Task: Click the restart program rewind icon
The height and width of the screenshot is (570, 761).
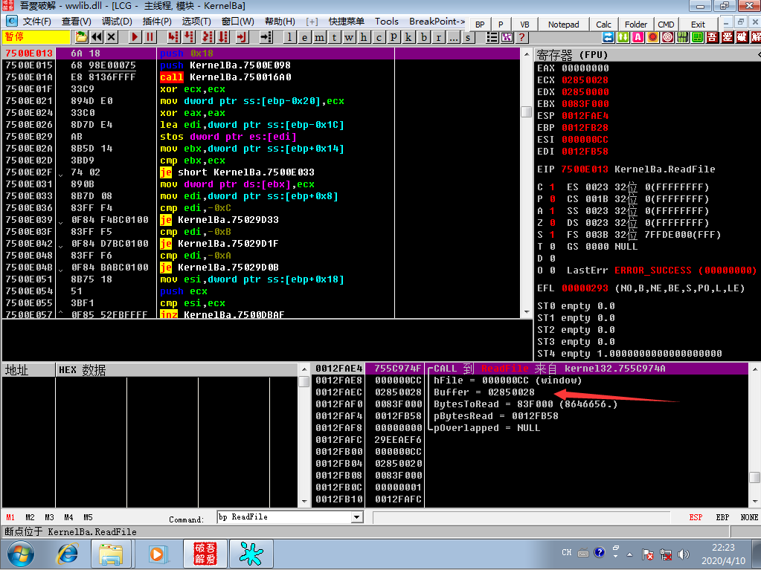Action: coord(97,37)
